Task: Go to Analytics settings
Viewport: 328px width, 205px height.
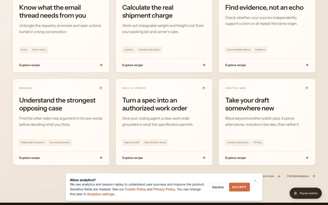Action: tap(101, 194)
